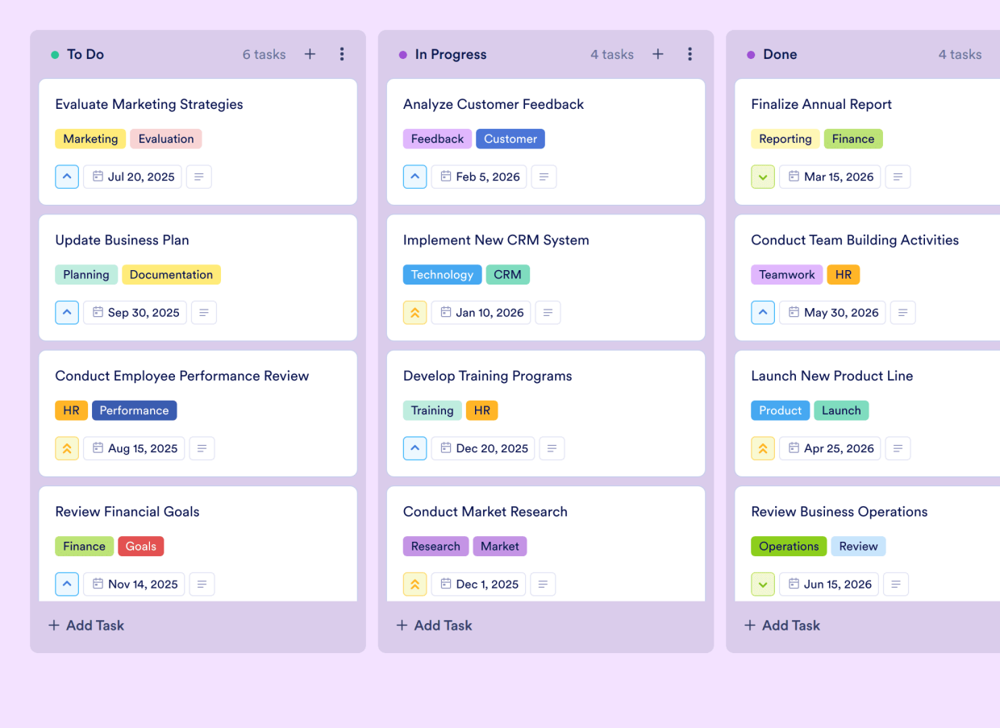The height and width of the screenshot is (728, 1000).
Task: Click Add Task in the To Do column
Action: tap(85, 625)
